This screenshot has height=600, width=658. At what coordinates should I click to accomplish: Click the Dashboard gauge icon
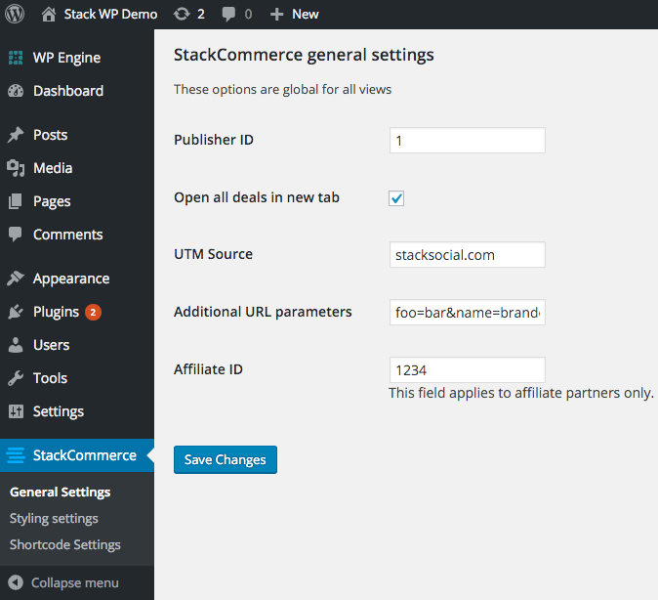tap(16, 91)
